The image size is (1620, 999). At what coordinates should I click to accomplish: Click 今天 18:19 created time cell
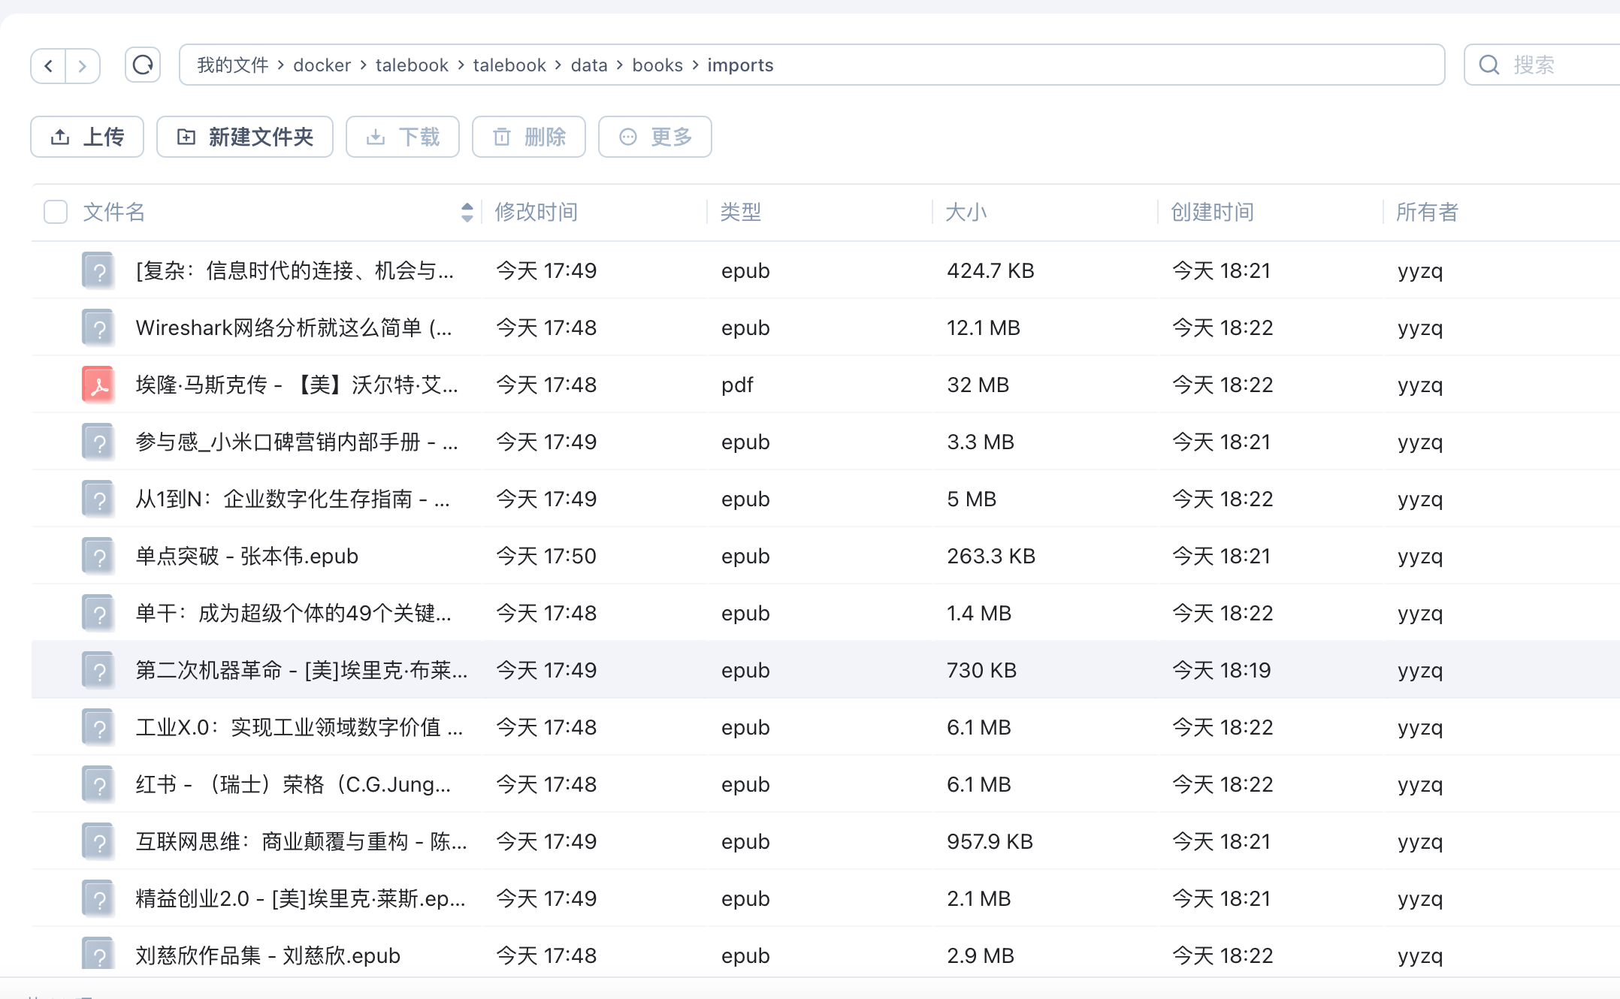point(1222,670)
